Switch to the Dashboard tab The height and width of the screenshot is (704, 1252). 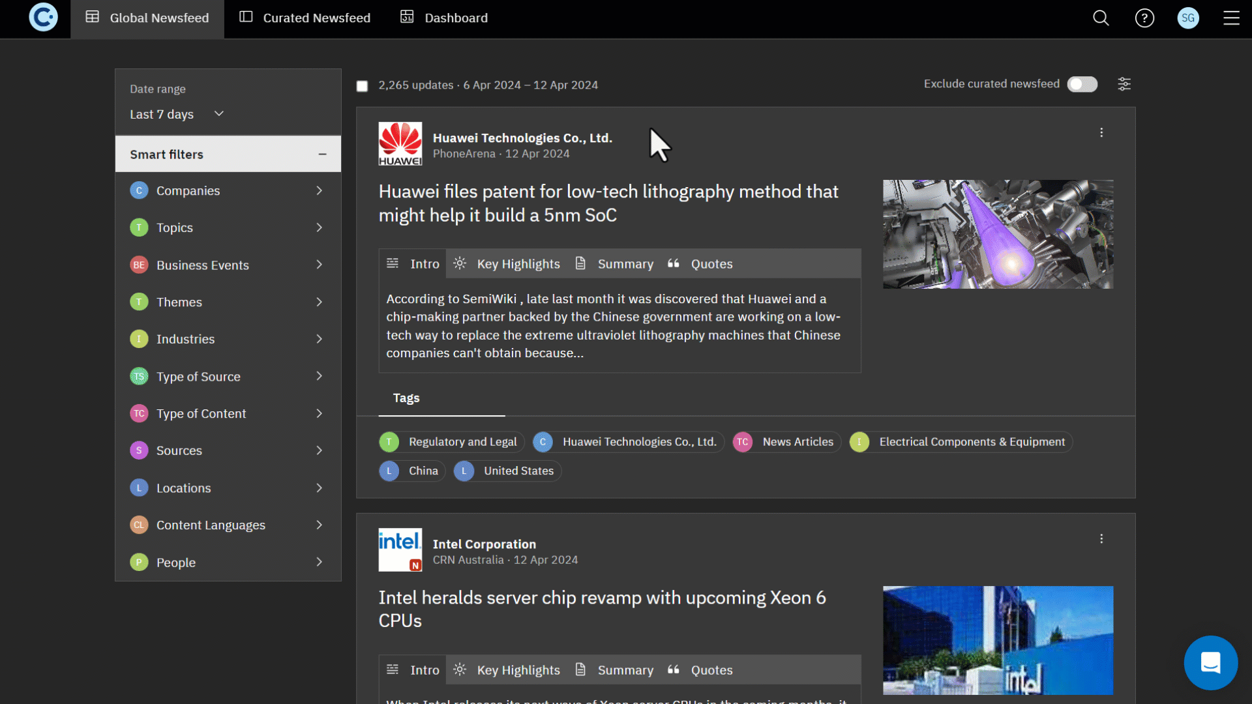pyautogui.click(x=444, y=18)
